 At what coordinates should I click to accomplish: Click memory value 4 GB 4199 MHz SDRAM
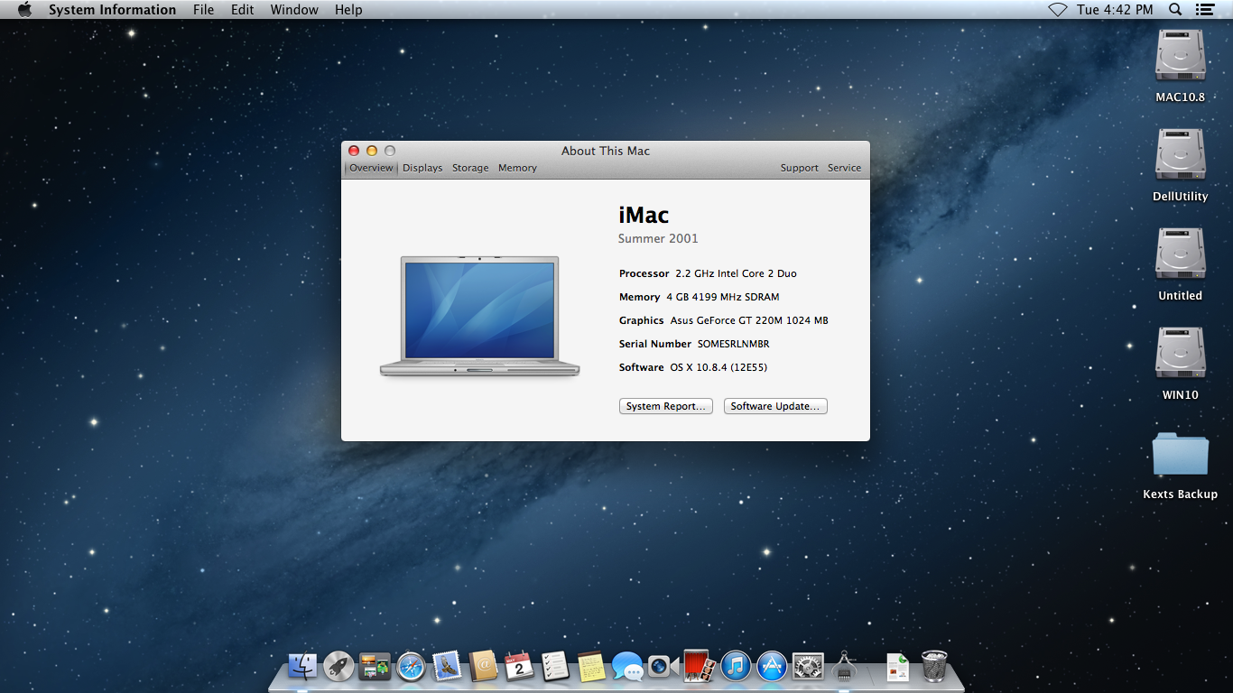[x=722, y=297]
